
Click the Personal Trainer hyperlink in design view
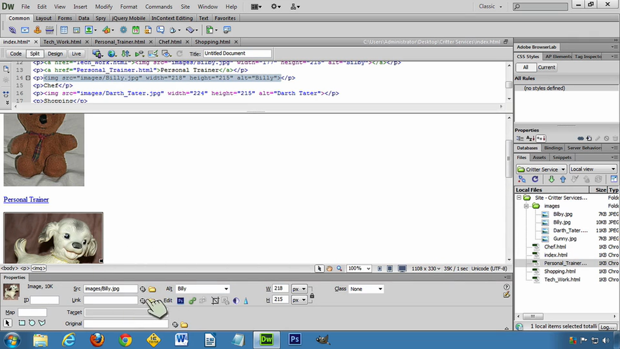coord(26,199)
